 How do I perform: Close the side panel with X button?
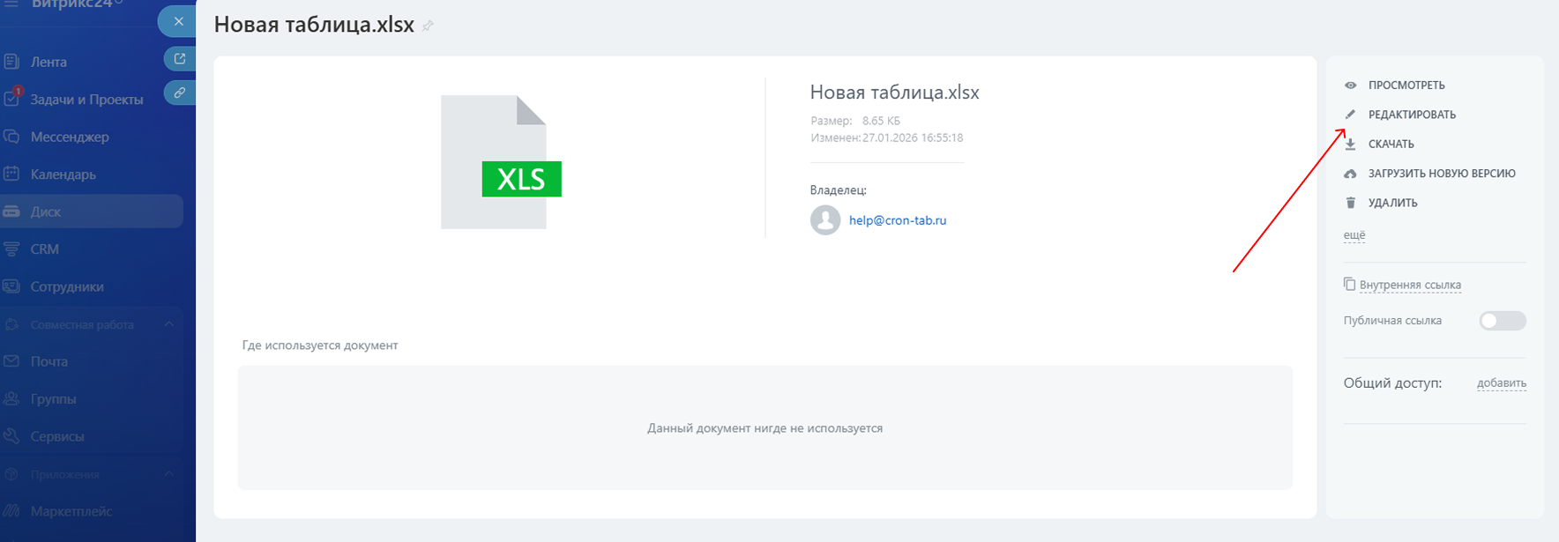[179, 21]
